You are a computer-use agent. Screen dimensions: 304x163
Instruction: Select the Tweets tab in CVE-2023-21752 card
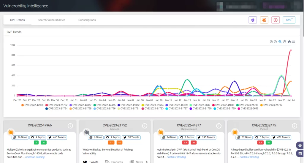[91, 162]
